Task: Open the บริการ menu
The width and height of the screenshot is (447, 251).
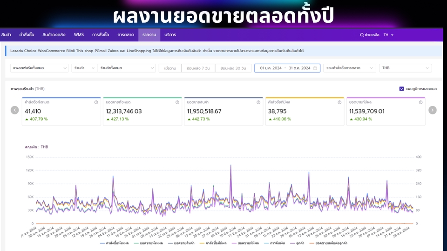Action: (x=170, y=35)
